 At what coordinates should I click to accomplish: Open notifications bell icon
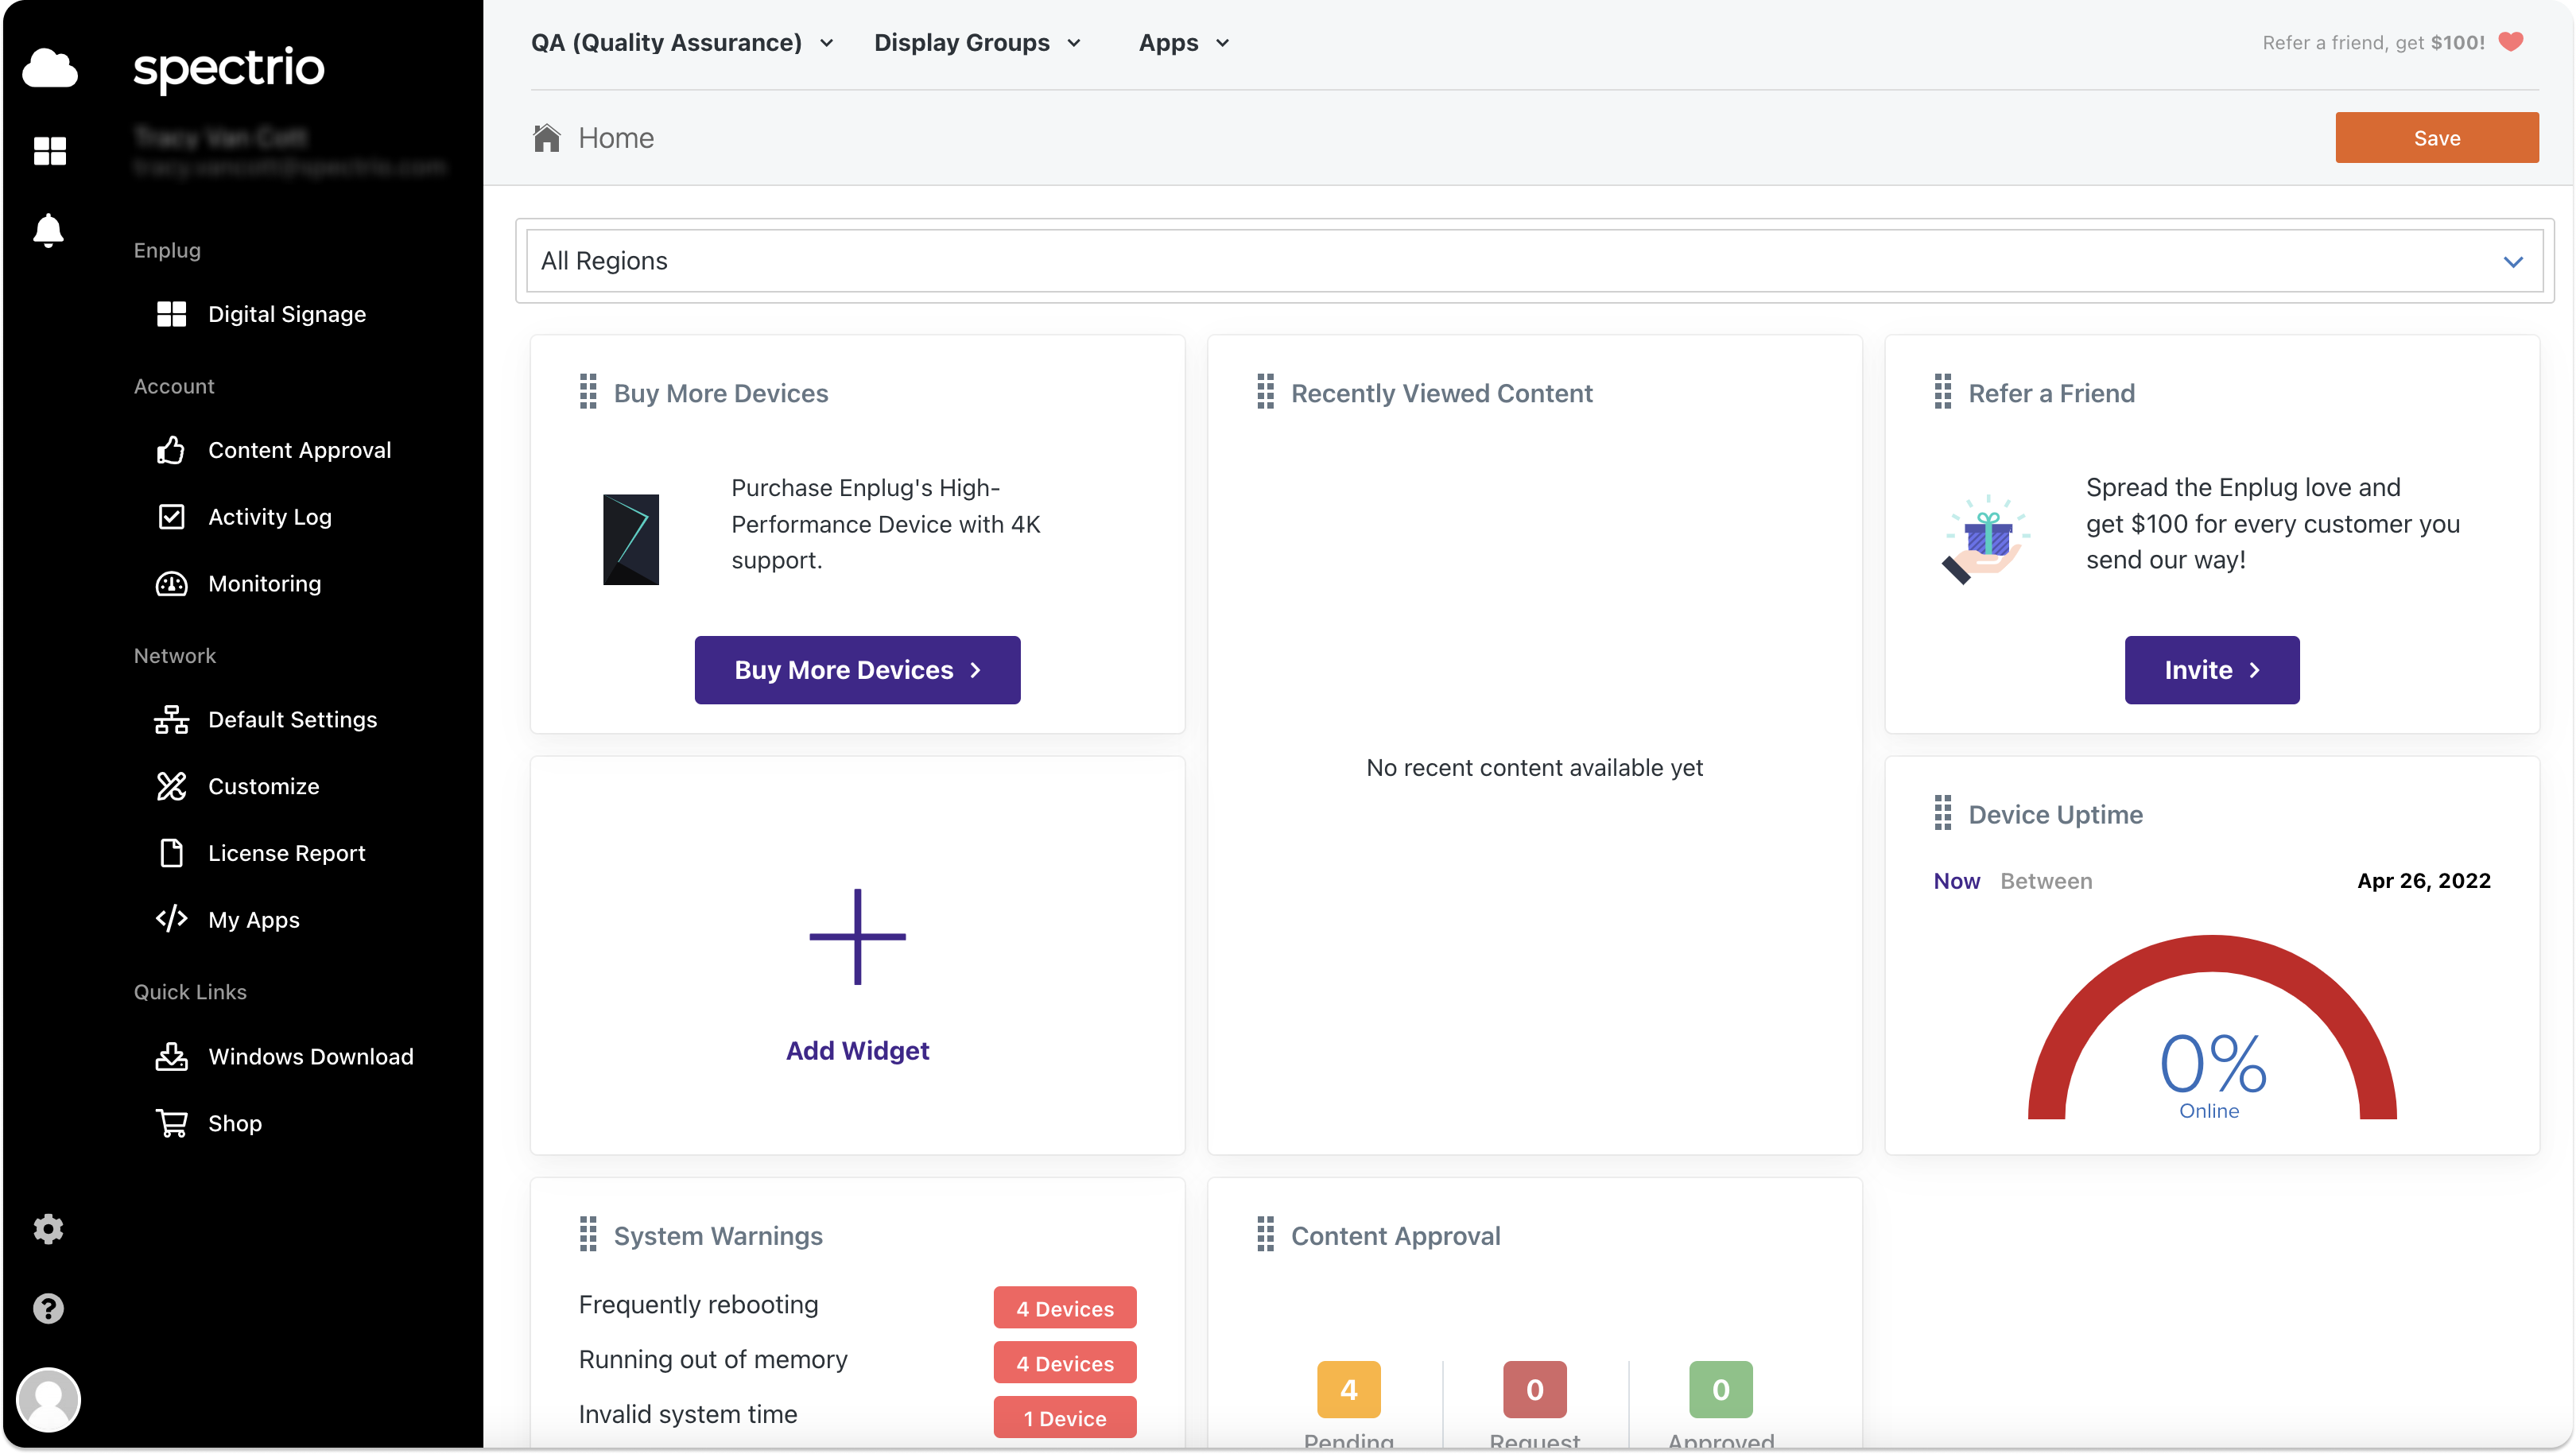tap(48, 230)
